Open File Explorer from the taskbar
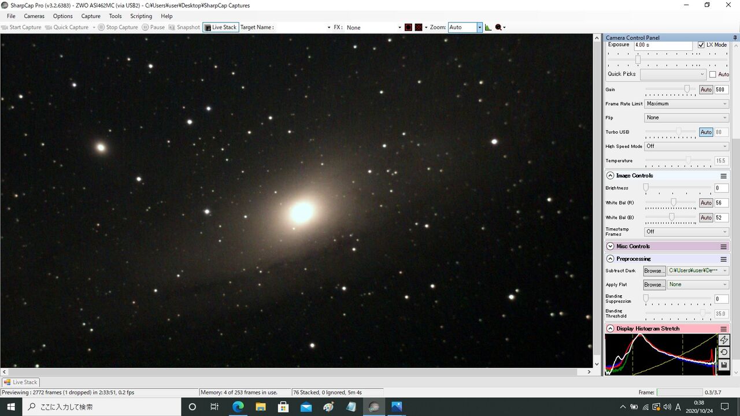 point(261,407)
